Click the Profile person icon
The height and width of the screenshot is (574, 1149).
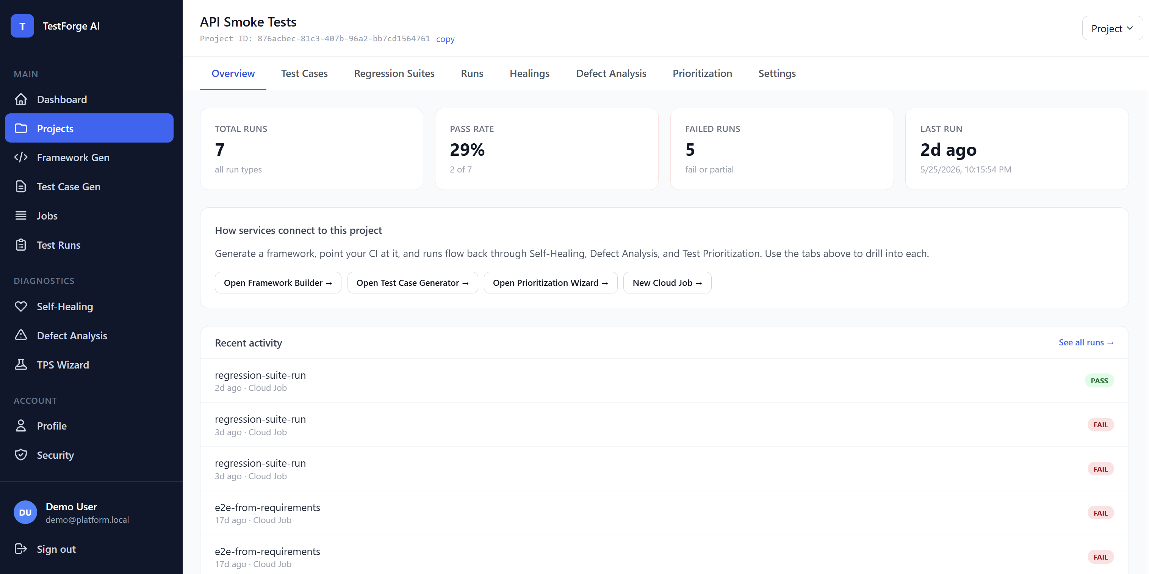(21, 426)
